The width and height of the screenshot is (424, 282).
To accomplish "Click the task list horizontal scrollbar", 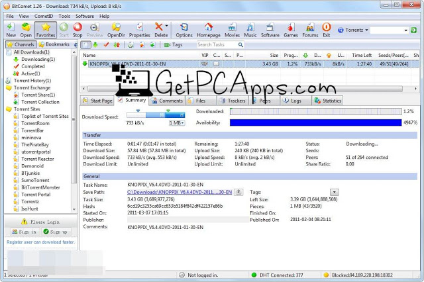I will (x=244, y=89).
